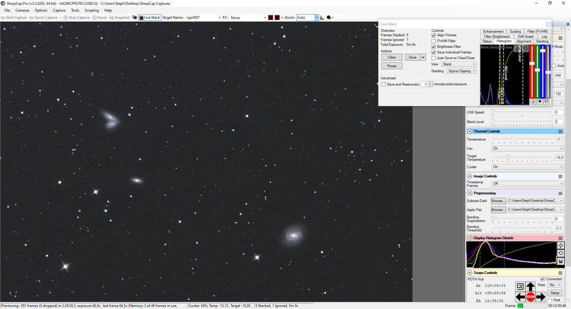The height and width of the screenshot is (309, 571).
Task: Click the save disk icon in Display Histogram Stretch
Action: (x=561, y=262)
